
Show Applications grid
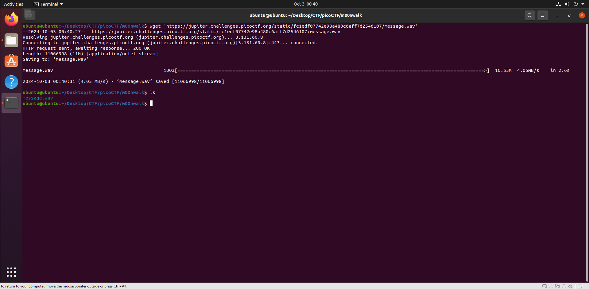tap(11, 272)
